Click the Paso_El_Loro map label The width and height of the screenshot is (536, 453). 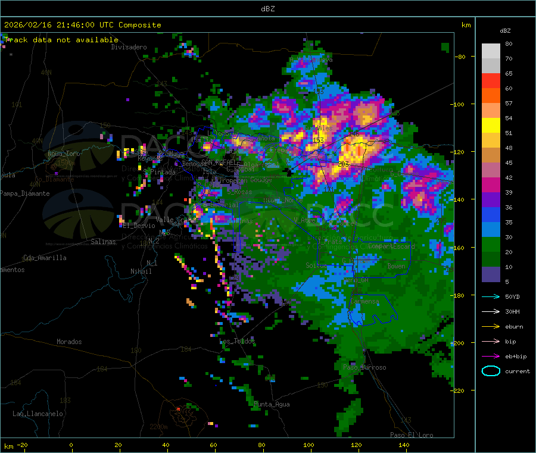pos(412,435)
